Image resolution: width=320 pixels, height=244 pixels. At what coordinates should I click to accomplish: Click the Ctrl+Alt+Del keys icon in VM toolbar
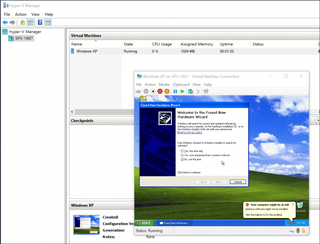click(x=138, y=91)
